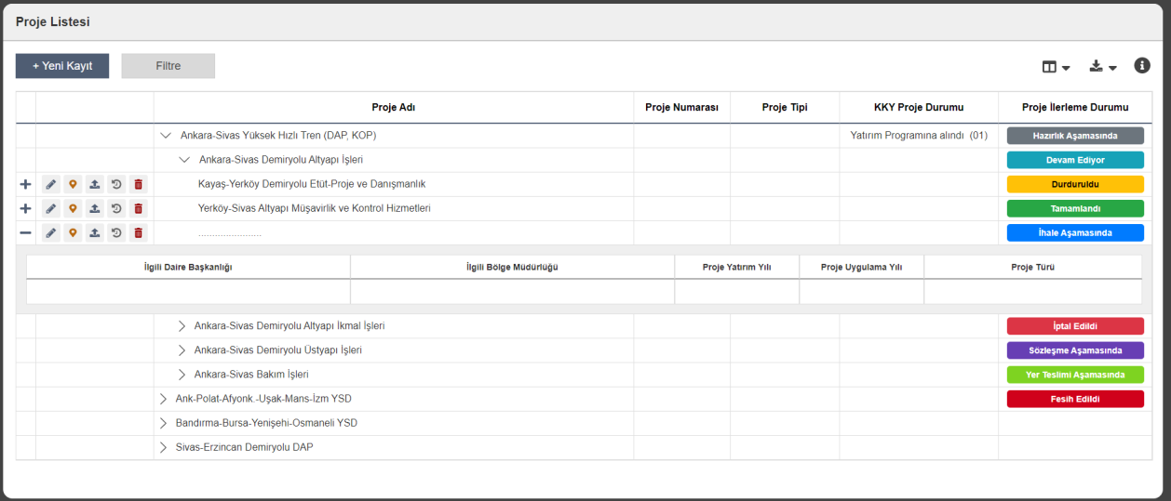Click the pencil icon on the dotted-name row
This screenshot has height=501, width=1171.
pos(51,232)
